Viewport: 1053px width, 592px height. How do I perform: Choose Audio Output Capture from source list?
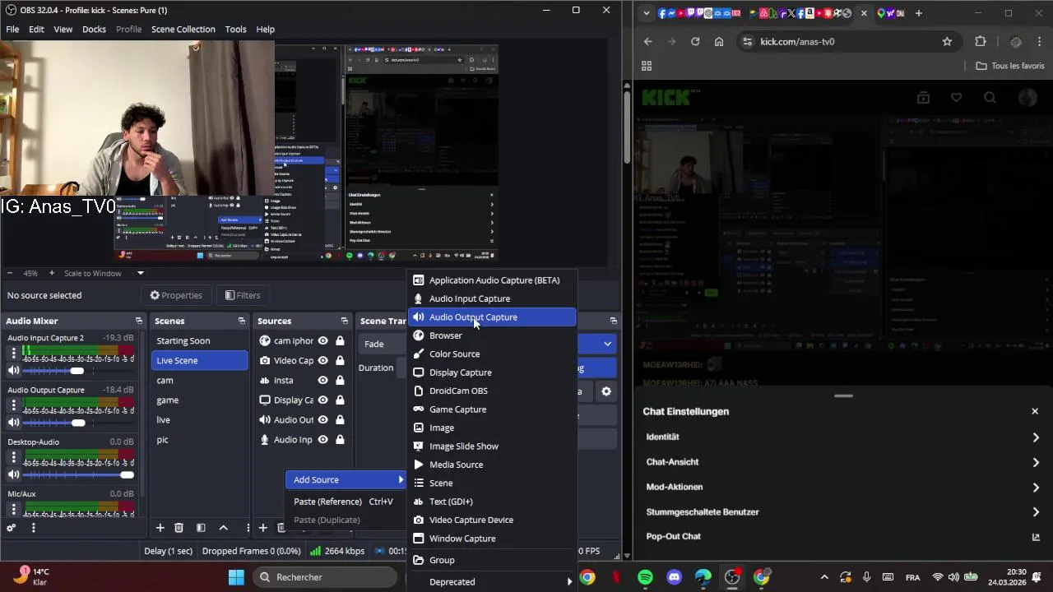tap(493, 317)
